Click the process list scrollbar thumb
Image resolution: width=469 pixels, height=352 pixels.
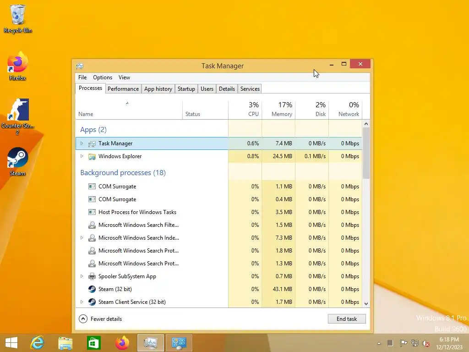point(366,153)
